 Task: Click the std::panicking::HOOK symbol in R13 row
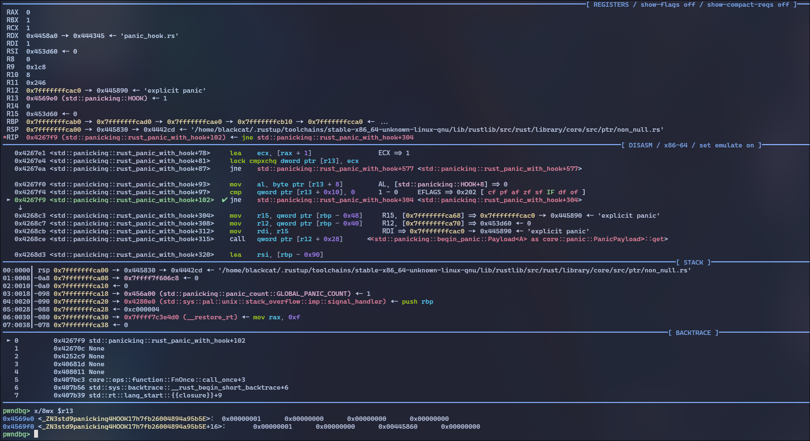106,98
